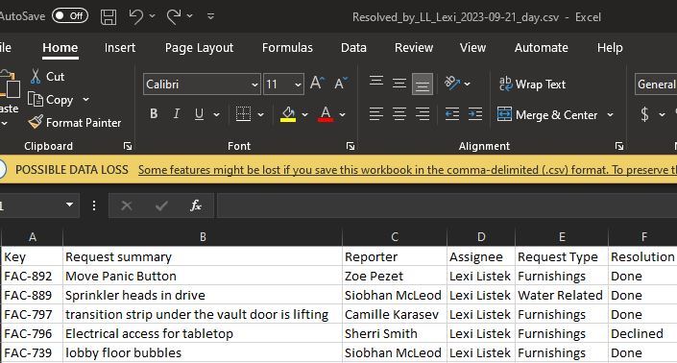677x363 pixels.
Task: Open the Name Box dropdown arrow
Action: tap(69, 205)
